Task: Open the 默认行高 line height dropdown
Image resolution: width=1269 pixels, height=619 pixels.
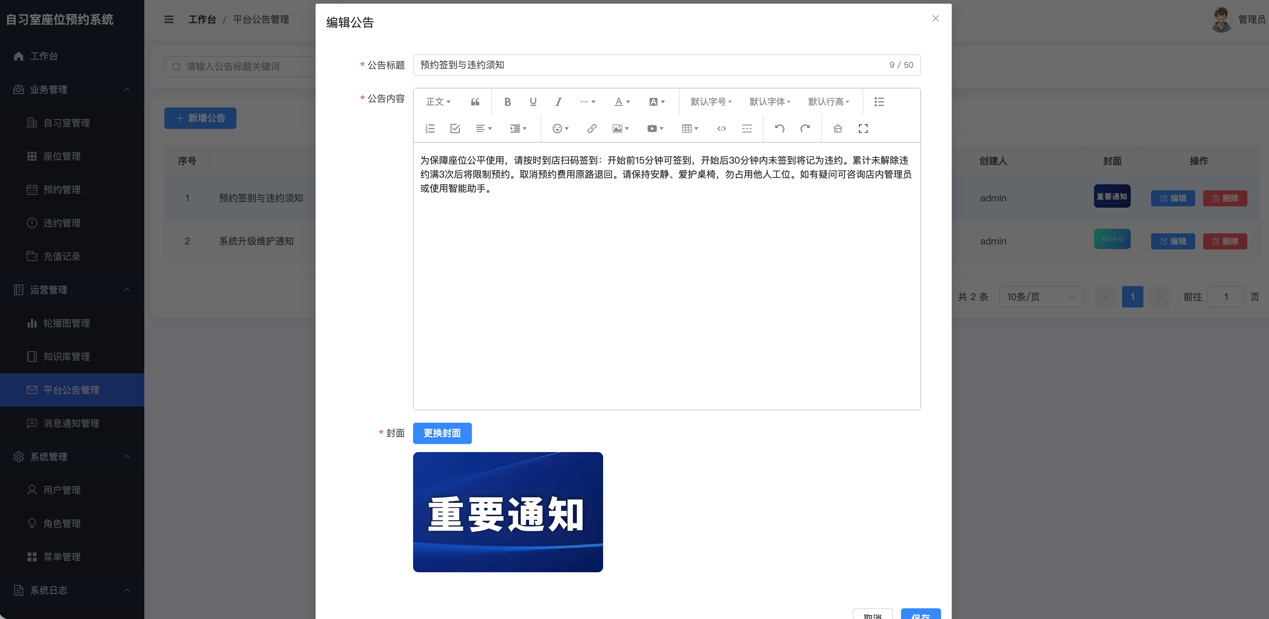Action: pyautogui.click(x=829, y=102)
